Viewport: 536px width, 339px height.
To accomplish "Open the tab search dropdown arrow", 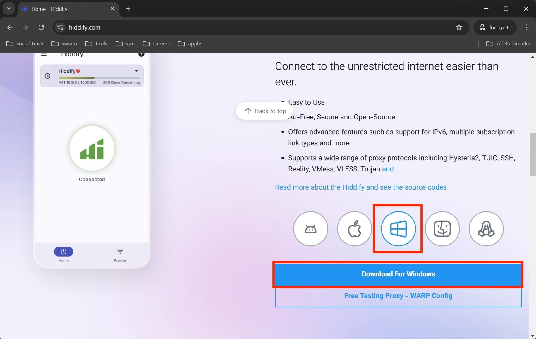I will click(x=9, y=9).
